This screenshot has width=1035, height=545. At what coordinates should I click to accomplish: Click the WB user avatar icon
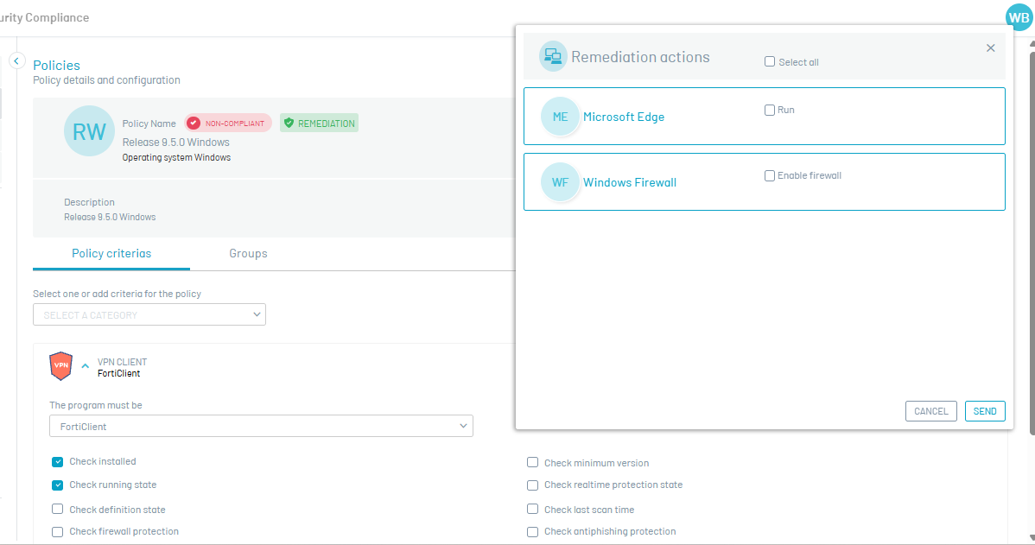coord(1019,17)
